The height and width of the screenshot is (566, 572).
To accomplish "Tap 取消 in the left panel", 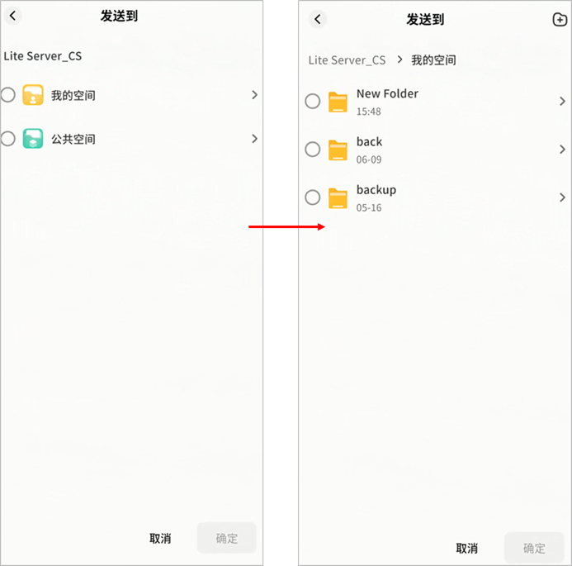I will [x=160, y=538].
